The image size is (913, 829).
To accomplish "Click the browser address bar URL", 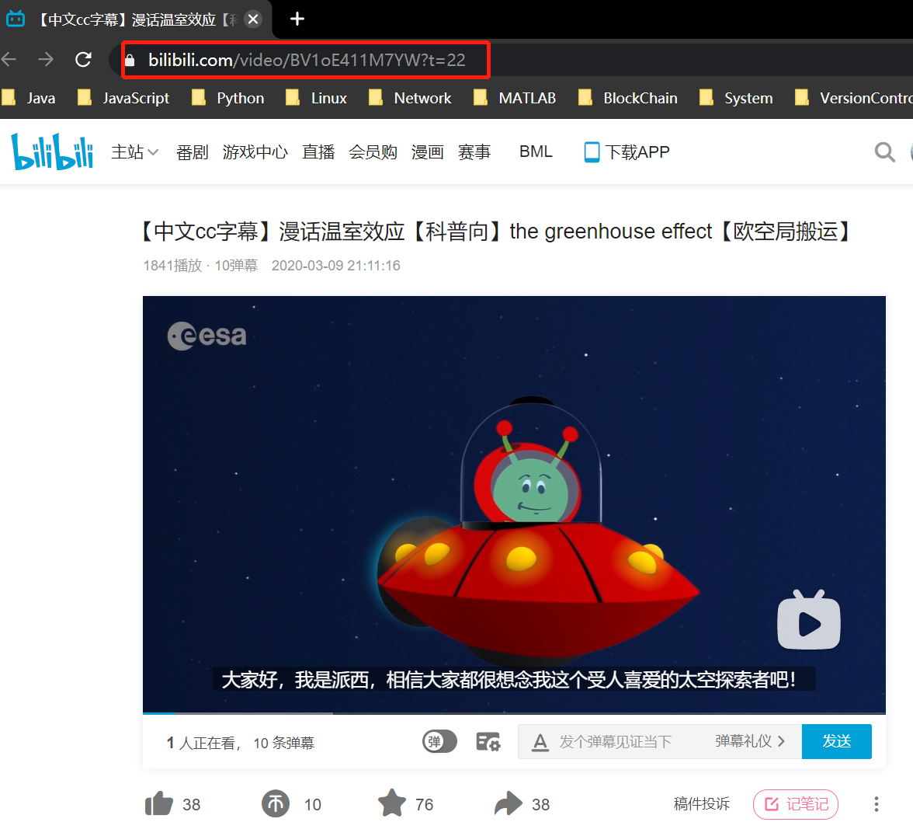I will point(306,60).
